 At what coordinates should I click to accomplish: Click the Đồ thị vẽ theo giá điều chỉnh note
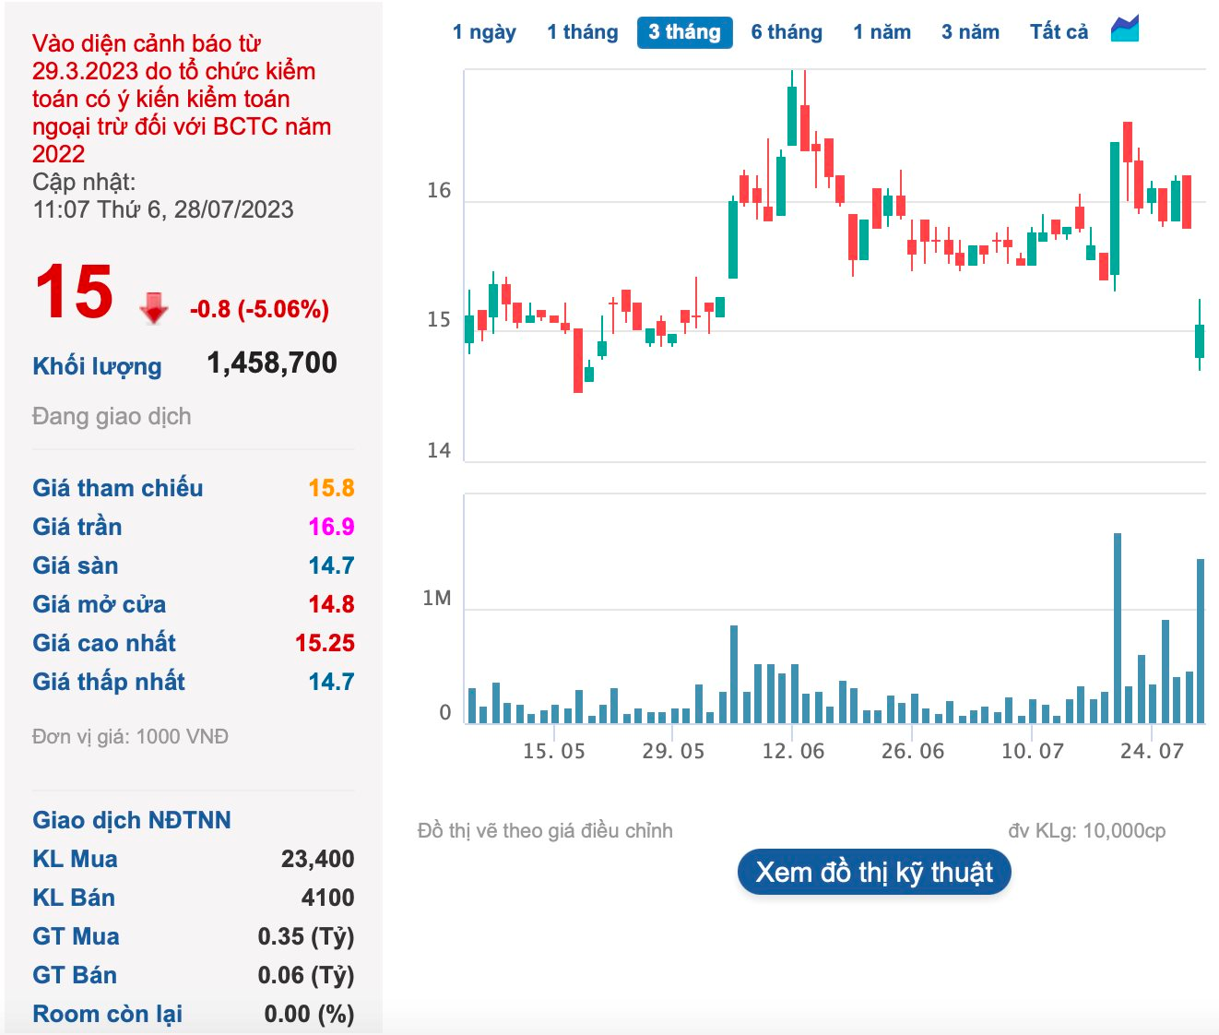coord(545,830)
